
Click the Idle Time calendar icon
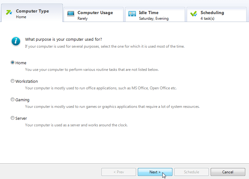point(132,14)
